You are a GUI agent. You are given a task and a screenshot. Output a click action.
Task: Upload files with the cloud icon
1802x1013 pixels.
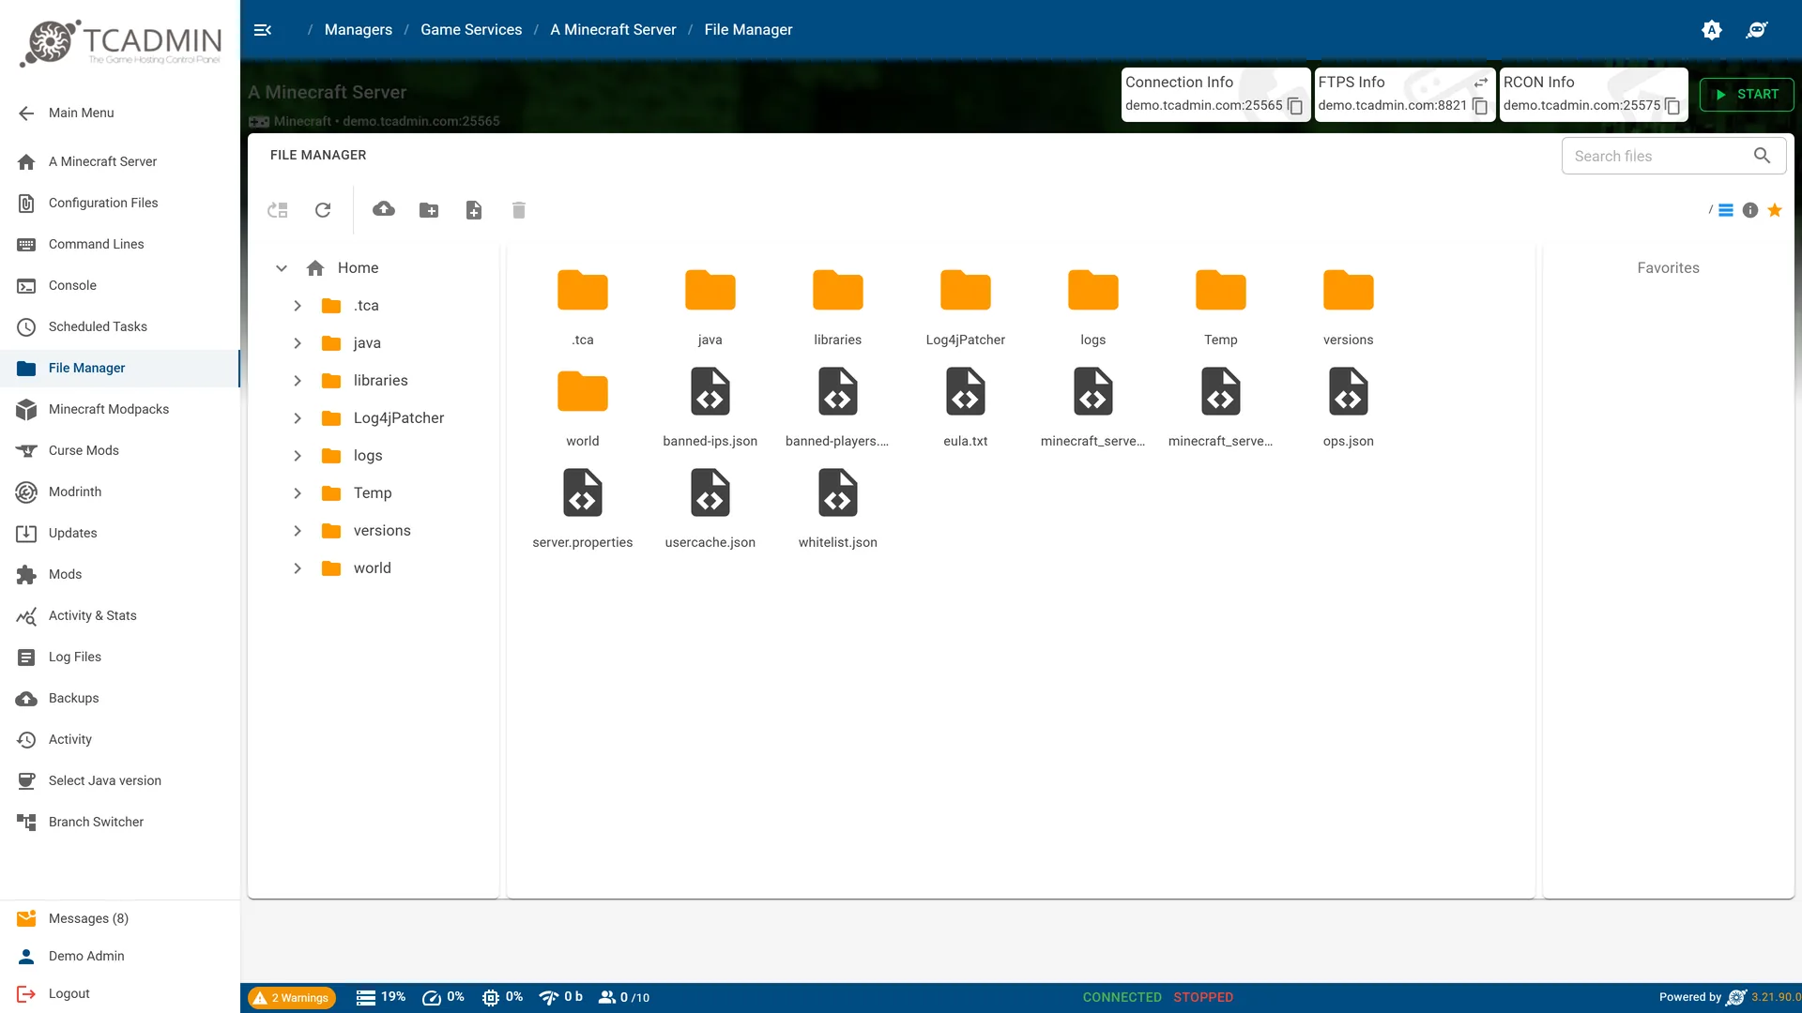[384, 209]
